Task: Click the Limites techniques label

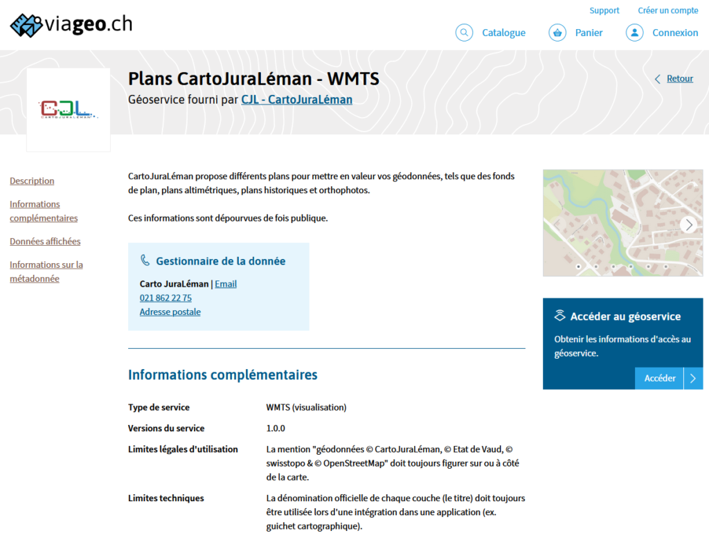Action: pyautogui.click(x=166, y=498)
